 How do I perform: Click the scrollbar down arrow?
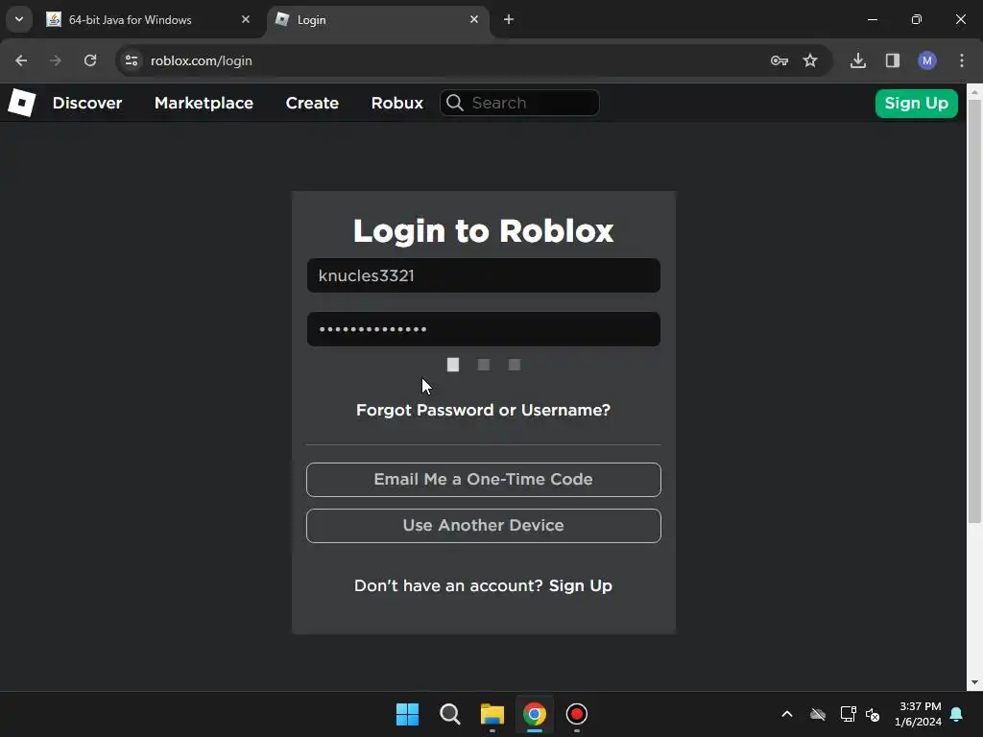974,682
